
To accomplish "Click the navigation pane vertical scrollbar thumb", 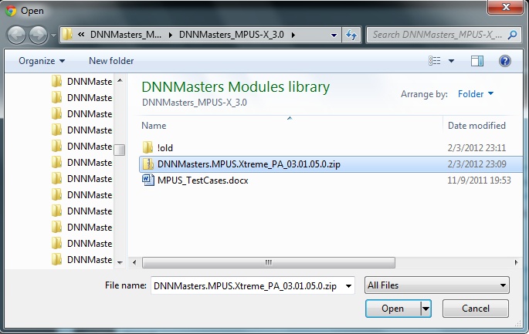I will point(120,150).
